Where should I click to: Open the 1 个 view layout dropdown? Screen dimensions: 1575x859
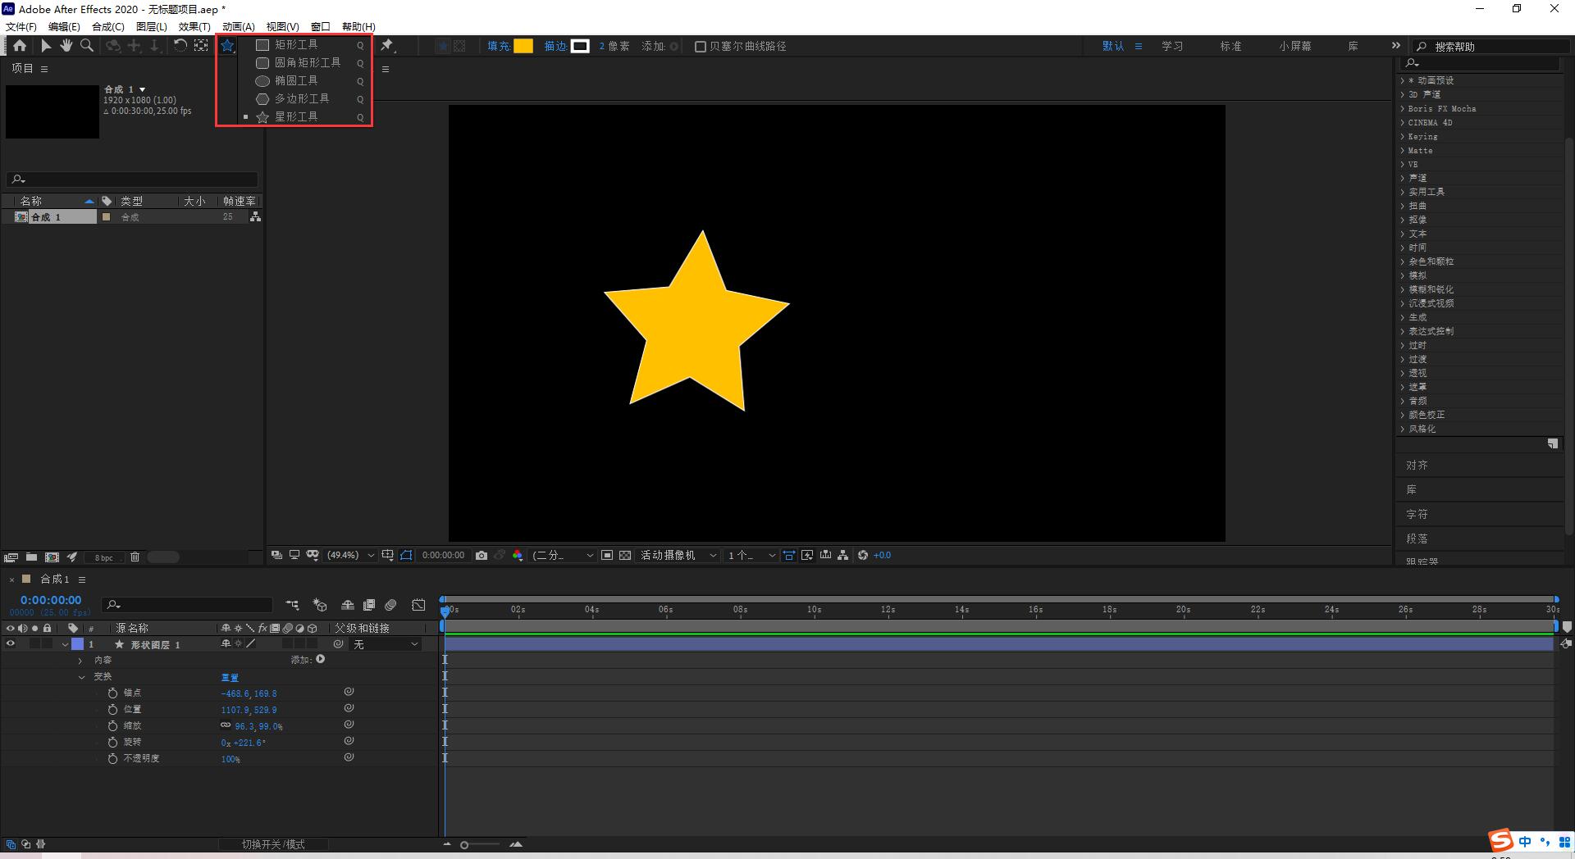click(x=751, y=555)
